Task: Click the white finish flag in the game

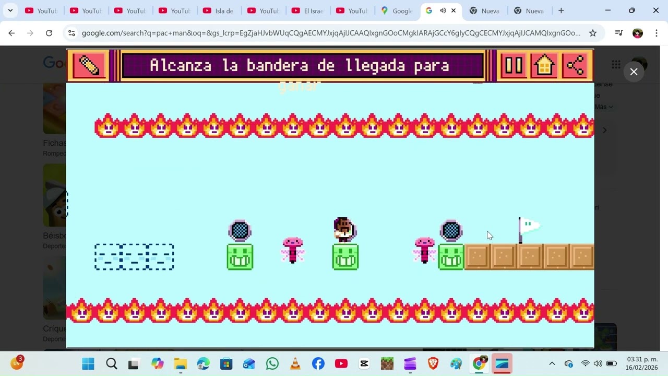Action: coord(529,230)
